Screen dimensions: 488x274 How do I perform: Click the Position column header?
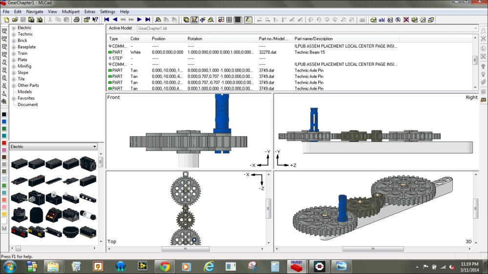(x=167, y=39)
